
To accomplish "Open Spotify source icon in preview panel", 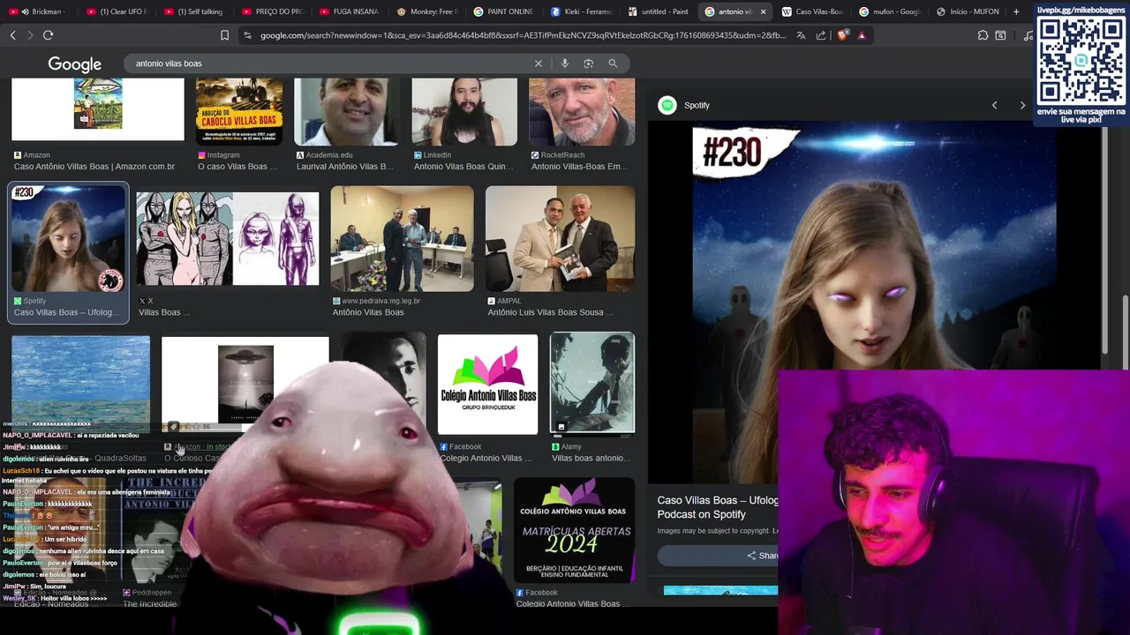I will tap(667, 105).
